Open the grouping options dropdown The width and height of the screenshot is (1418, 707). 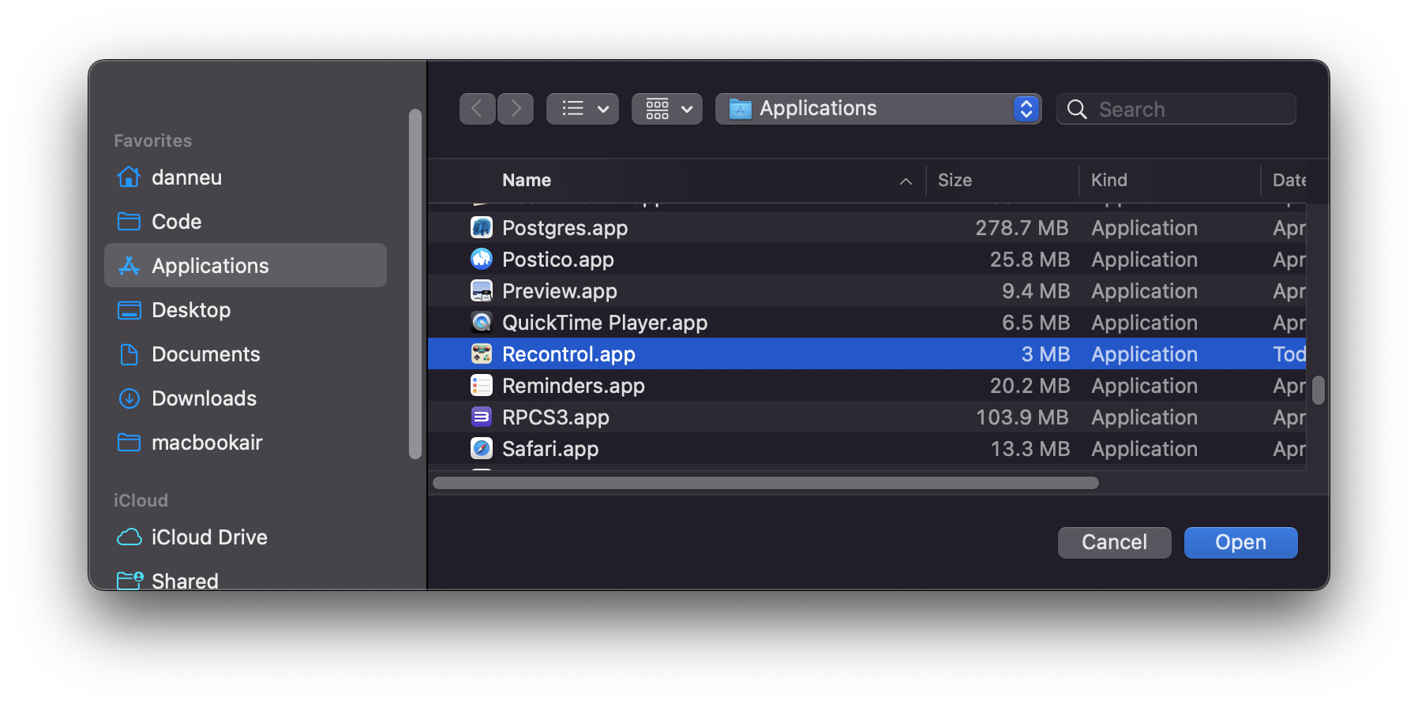pos(667,109)
